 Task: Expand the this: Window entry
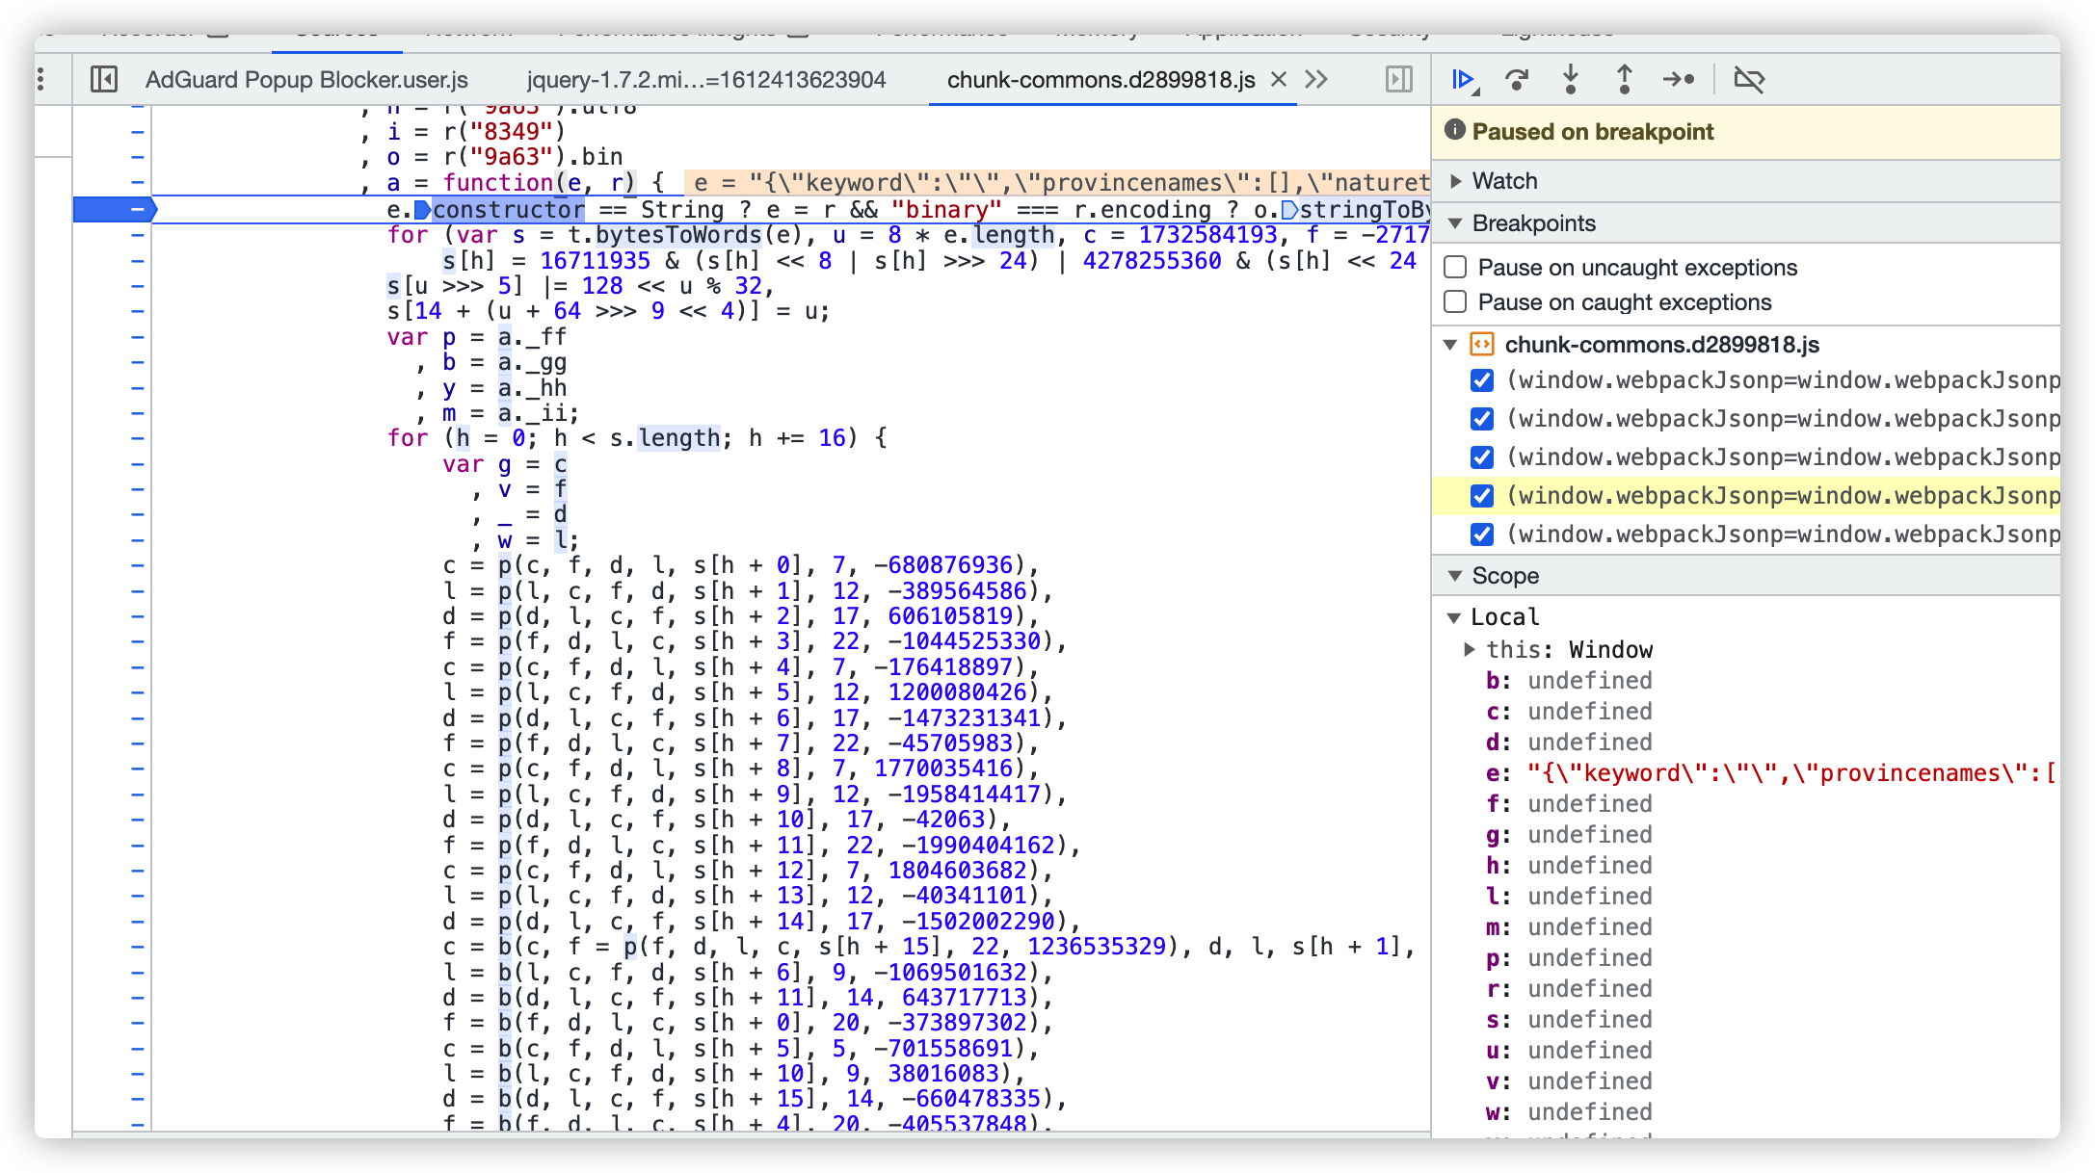pyautogui.click(x=1469, y=649)
